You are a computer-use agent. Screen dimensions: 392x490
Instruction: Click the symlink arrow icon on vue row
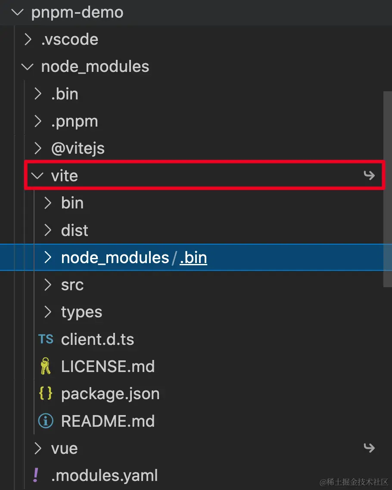pyautogui.click(x=369, y=448)
